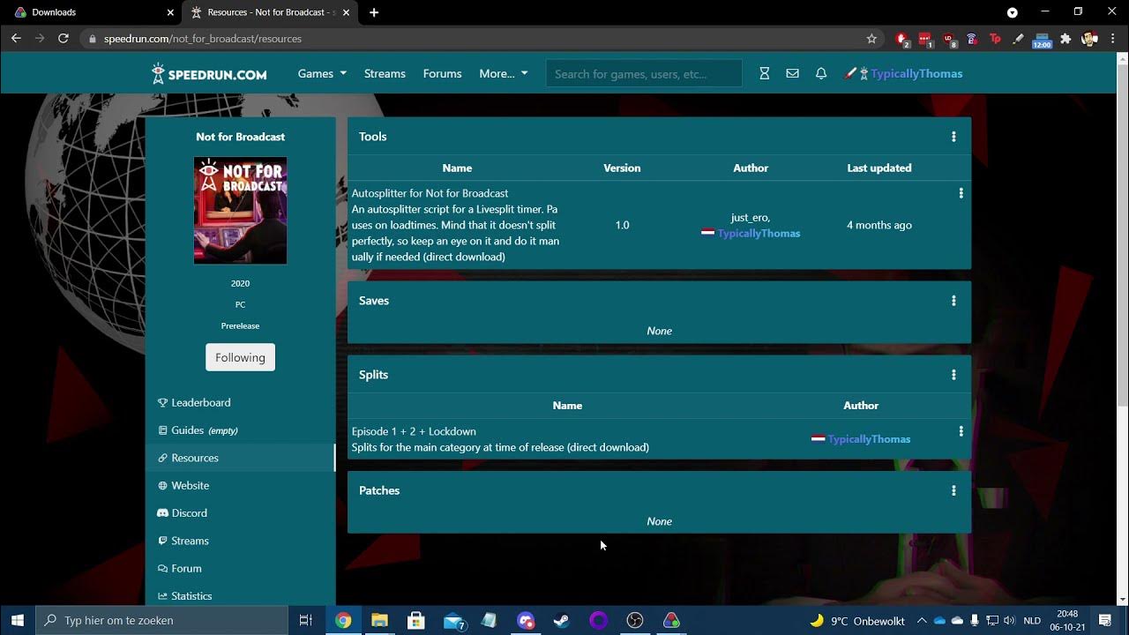Click the version 1.0 cell
The height and width of the screenshot is (635, 1129).
[622, 225]
